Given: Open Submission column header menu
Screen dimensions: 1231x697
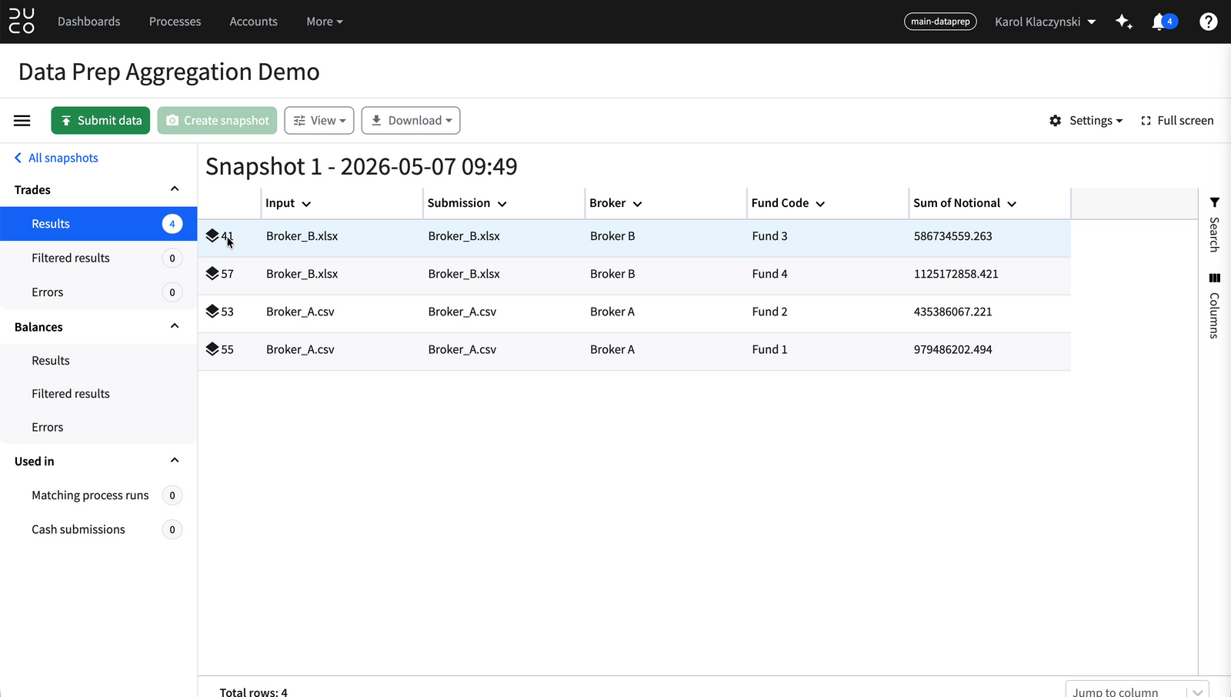Looking at the screenshot, I should (x=502, y=204).
